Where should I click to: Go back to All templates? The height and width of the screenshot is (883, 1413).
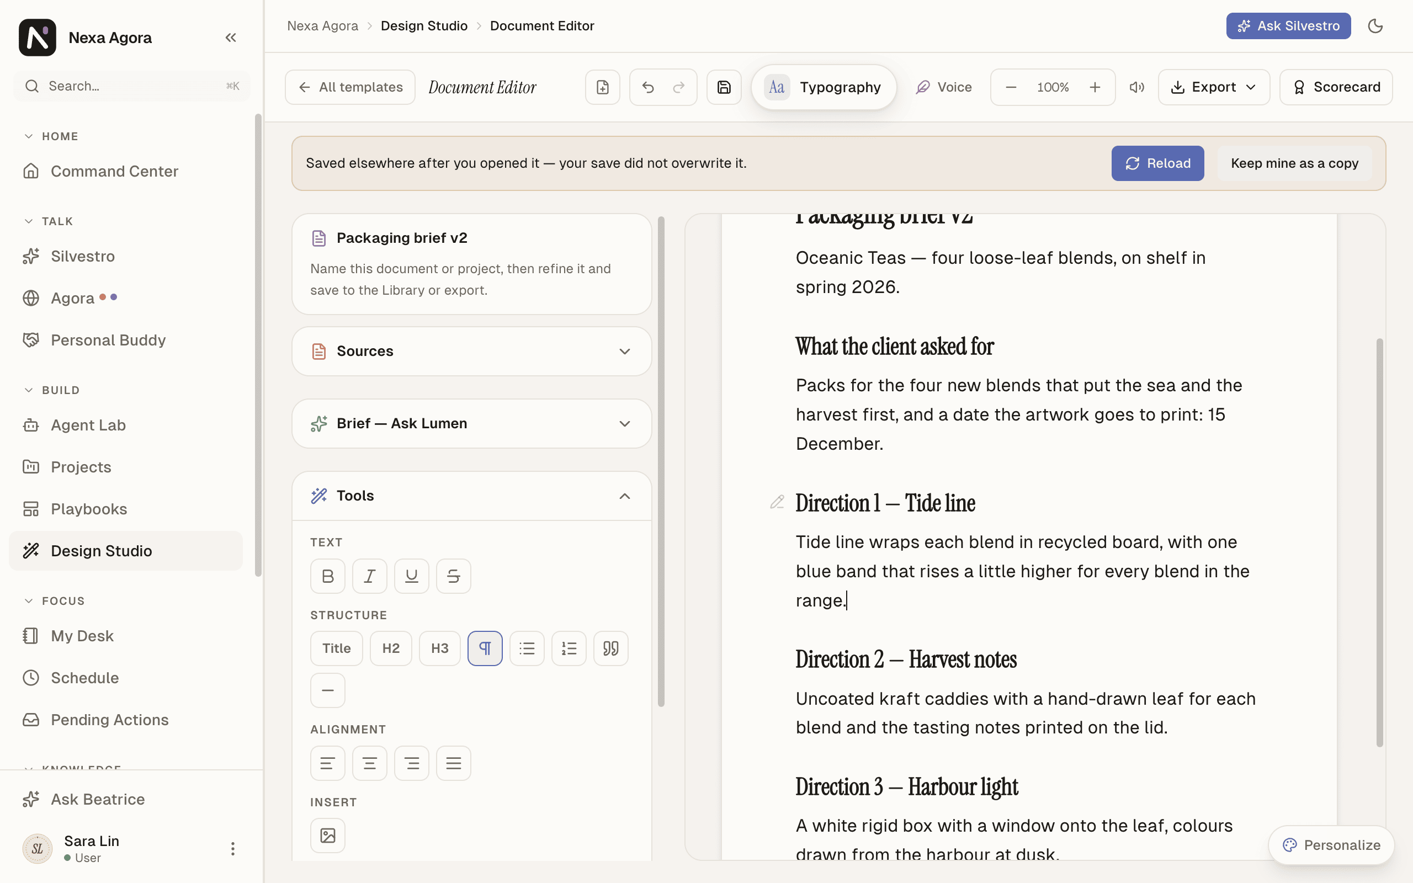click(350, 87)
